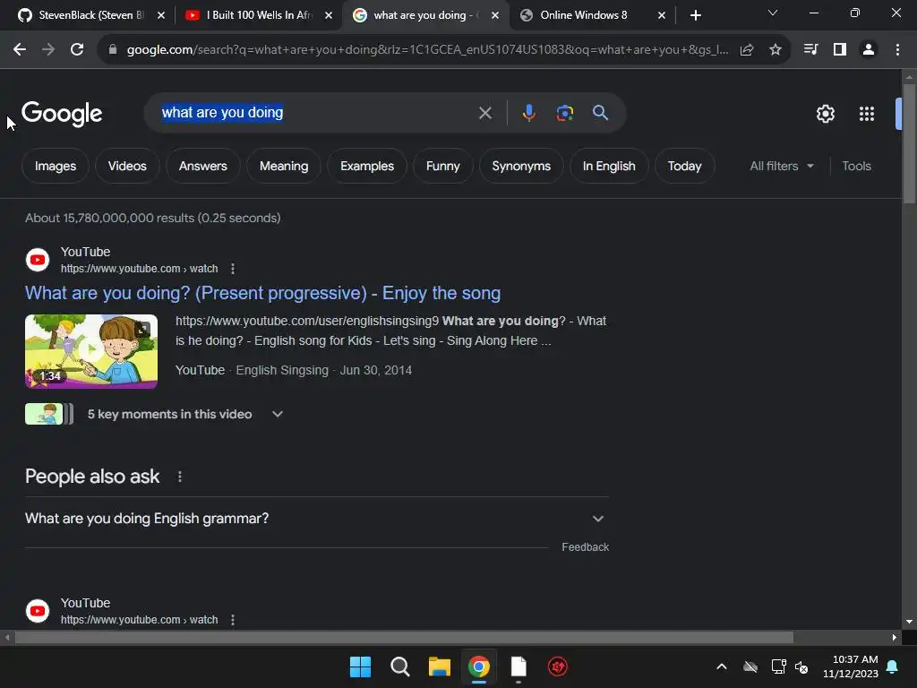Switch to the Online Windows 8 tab

[x=585, y=15]
